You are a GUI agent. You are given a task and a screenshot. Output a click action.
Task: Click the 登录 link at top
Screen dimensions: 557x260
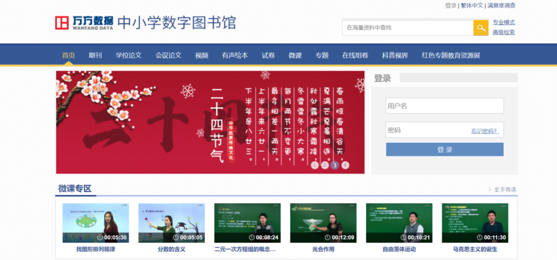451,5
